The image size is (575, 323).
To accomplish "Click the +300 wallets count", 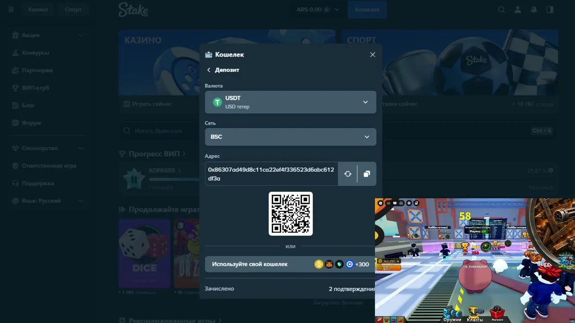I will click(362, 264).
